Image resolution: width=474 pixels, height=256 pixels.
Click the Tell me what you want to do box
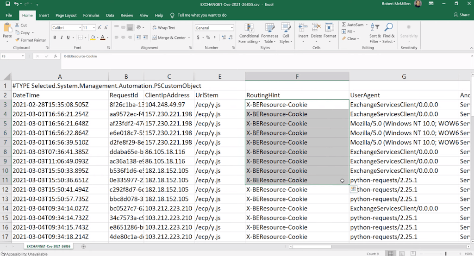pos(202,15)
